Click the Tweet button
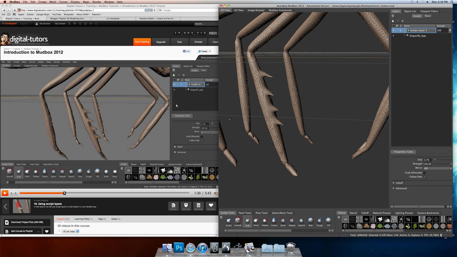Image resolution: width=457 pixels, height=257 pixels. 203,51
